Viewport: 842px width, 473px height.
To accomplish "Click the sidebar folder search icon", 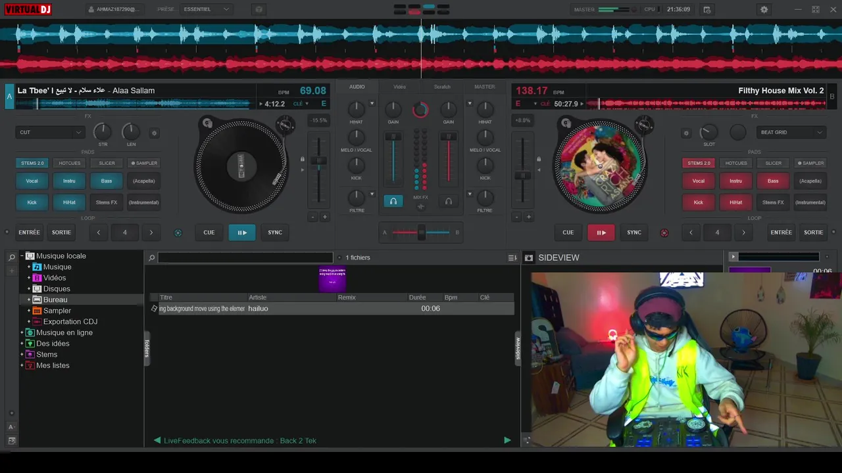I will (x=11, y=258).
